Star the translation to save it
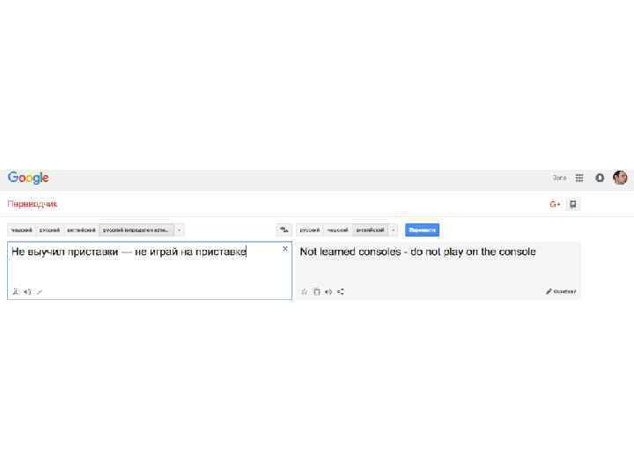Viewport: 634px width, 475px height. [x=305, y=291]
